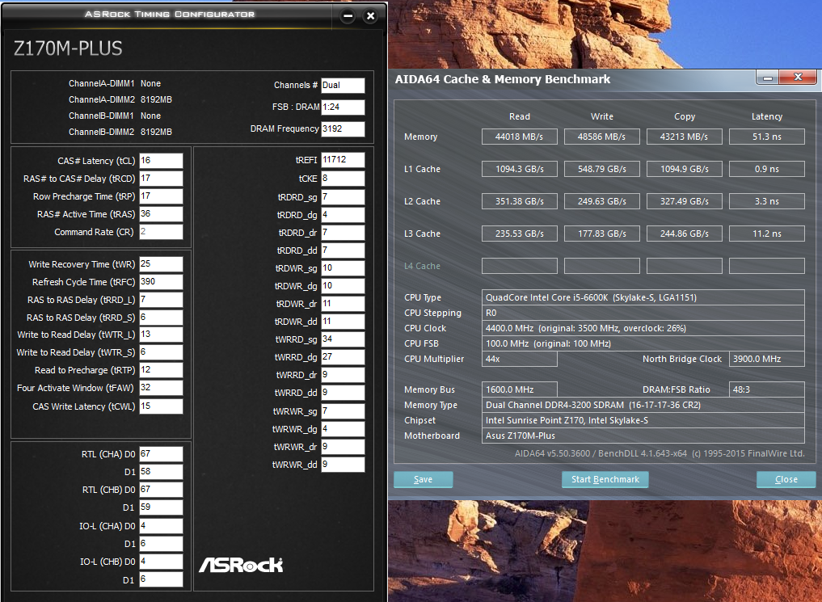Click the empty L4 Cache Read box

pyautogui.click(x=520, y=266)
